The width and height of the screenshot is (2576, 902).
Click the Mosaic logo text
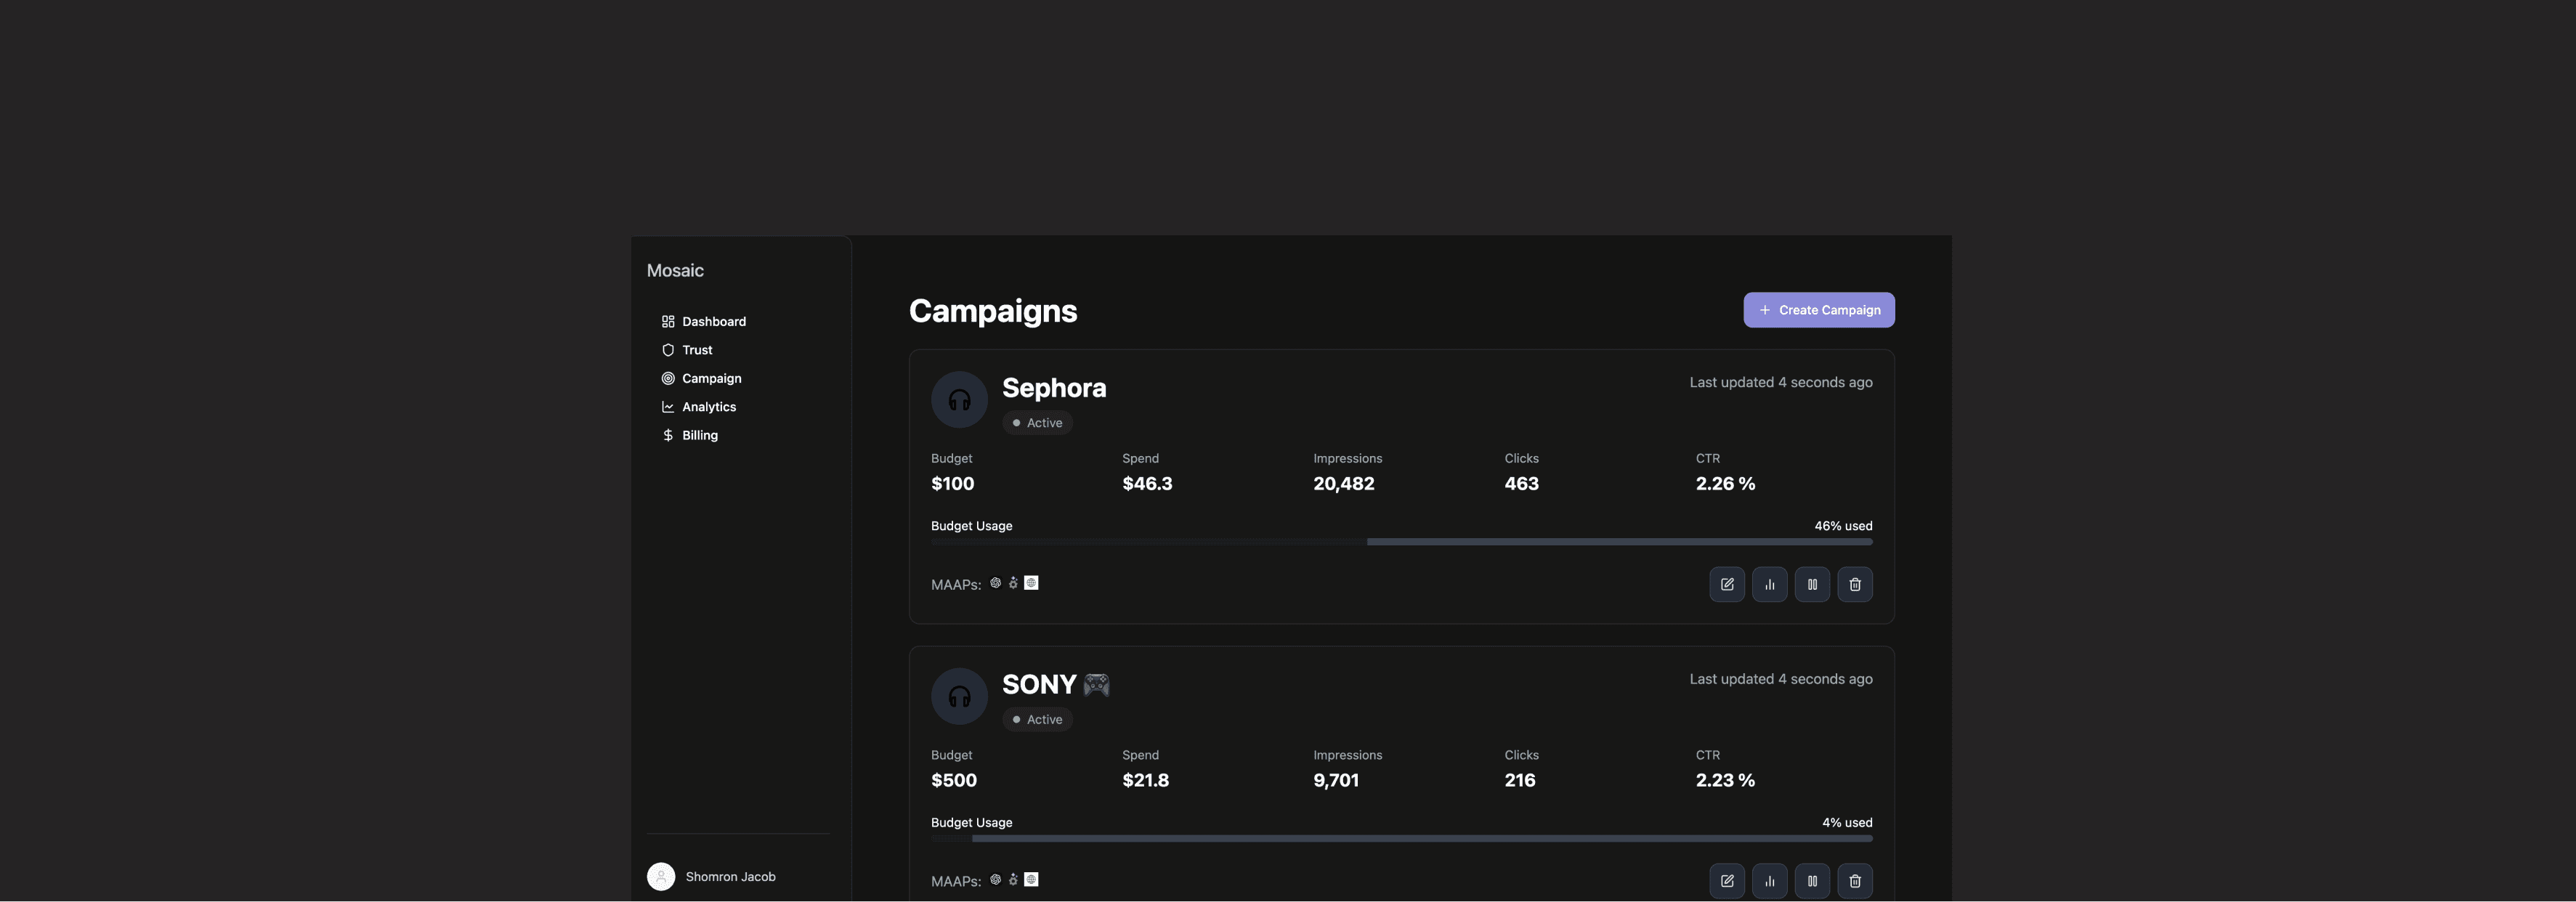675,271
